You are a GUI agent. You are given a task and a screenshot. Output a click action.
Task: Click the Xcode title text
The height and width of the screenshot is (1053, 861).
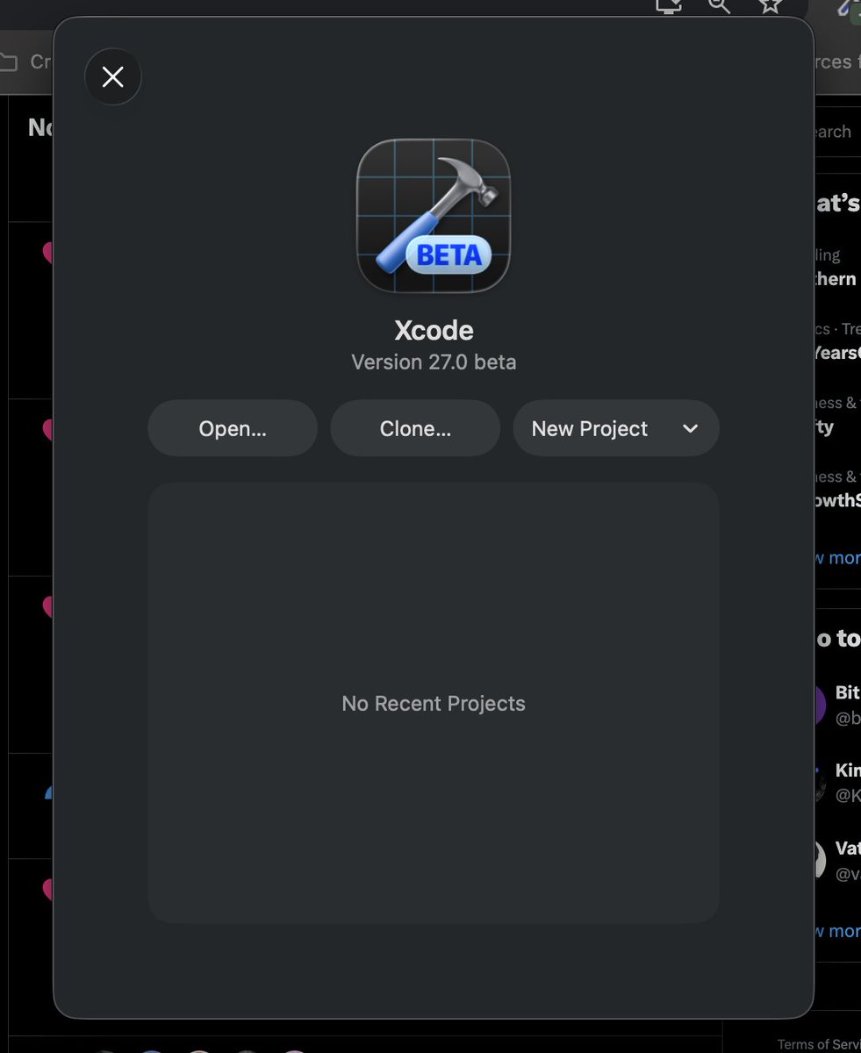coord(434,330)
